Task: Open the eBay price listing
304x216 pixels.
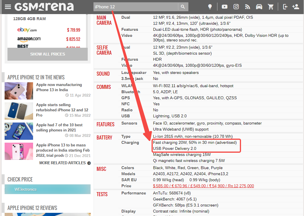Action: click(27, 30)
